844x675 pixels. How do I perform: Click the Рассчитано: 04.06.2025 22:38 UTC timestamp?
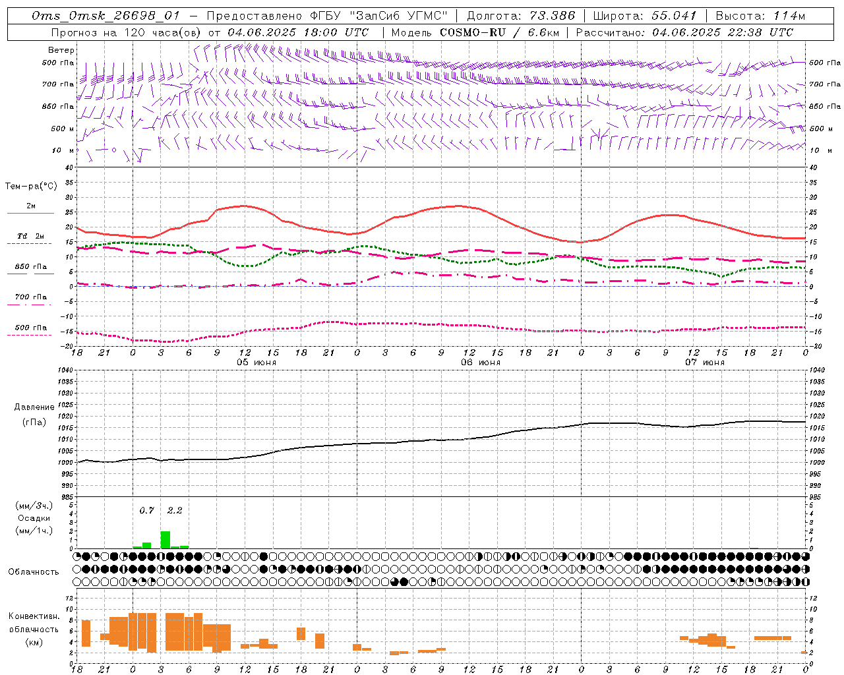(684, 32)
